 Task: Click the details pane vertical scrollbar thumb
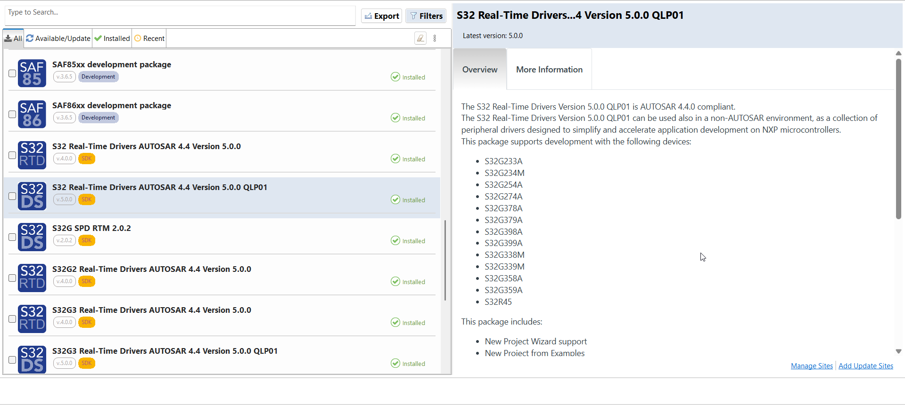(898, 139)
